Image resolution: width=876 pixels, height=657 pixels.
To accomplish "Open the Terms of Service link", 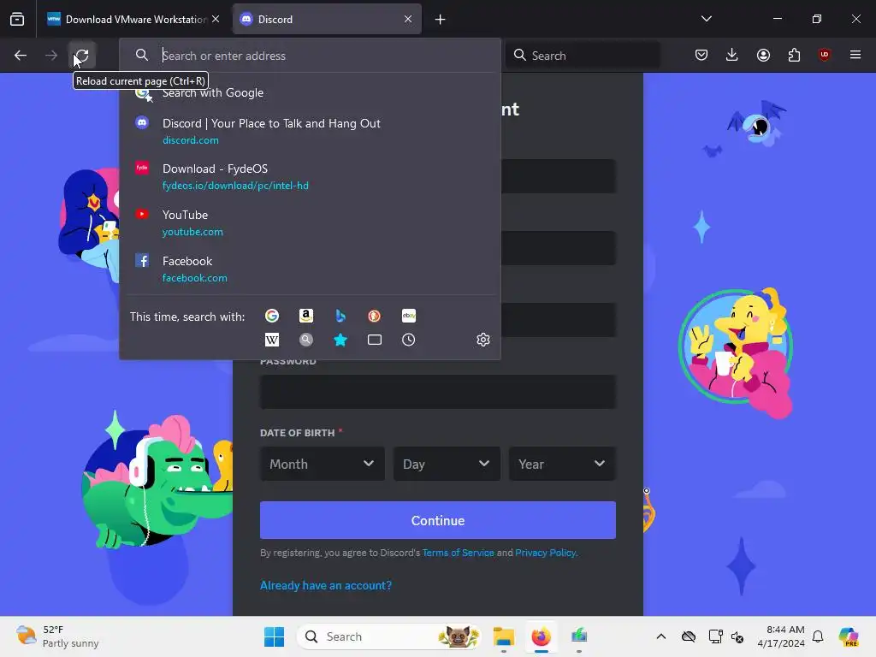I will (x=459, y=553).
